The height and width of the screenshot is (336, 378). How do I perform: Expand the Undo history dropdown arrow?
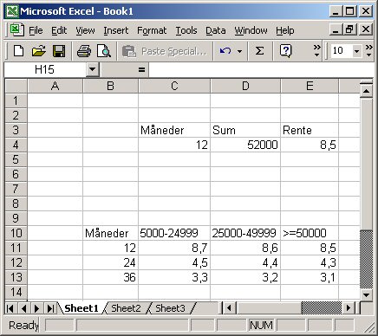click(x=239, y=51)
